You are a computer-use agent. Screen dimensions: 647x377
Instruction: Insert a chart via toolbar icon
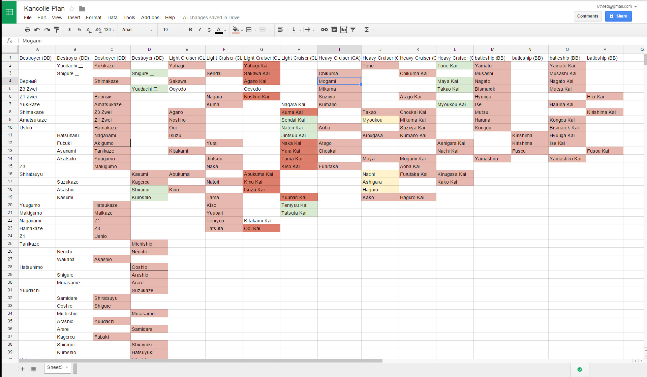(x=343, y=30)
